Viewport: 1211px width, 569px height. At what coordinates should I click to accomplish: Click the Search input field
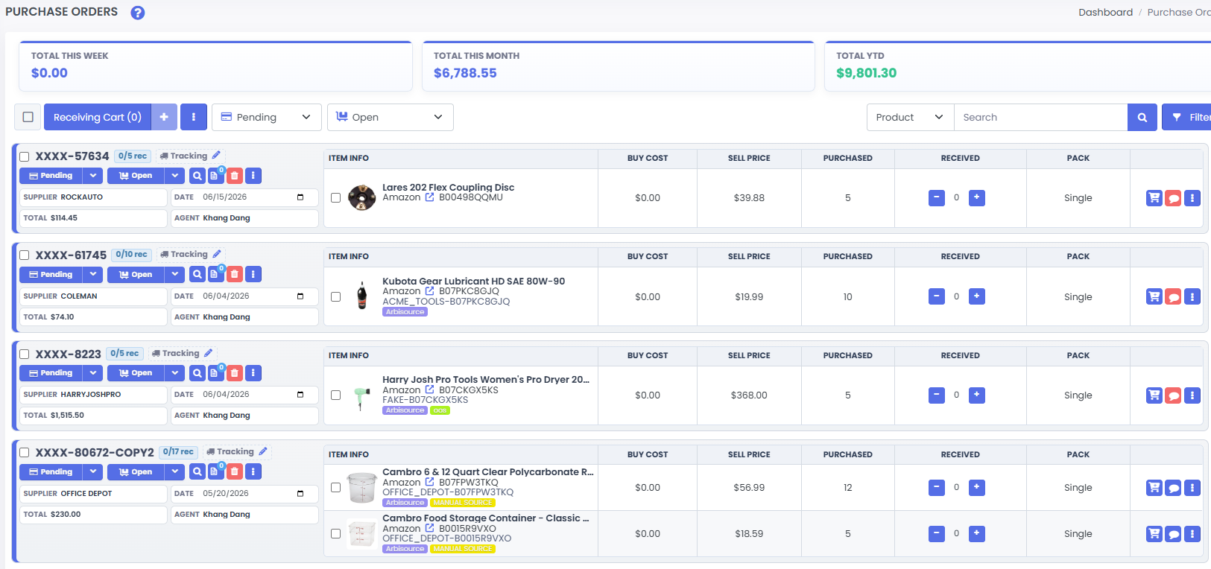[x=1040, y=117]
